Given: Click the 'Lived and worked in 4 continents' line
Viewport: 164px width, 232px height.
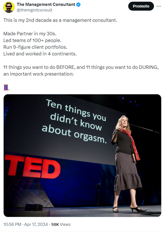Looking at the screenshot, I should click(x=40, y=54).
